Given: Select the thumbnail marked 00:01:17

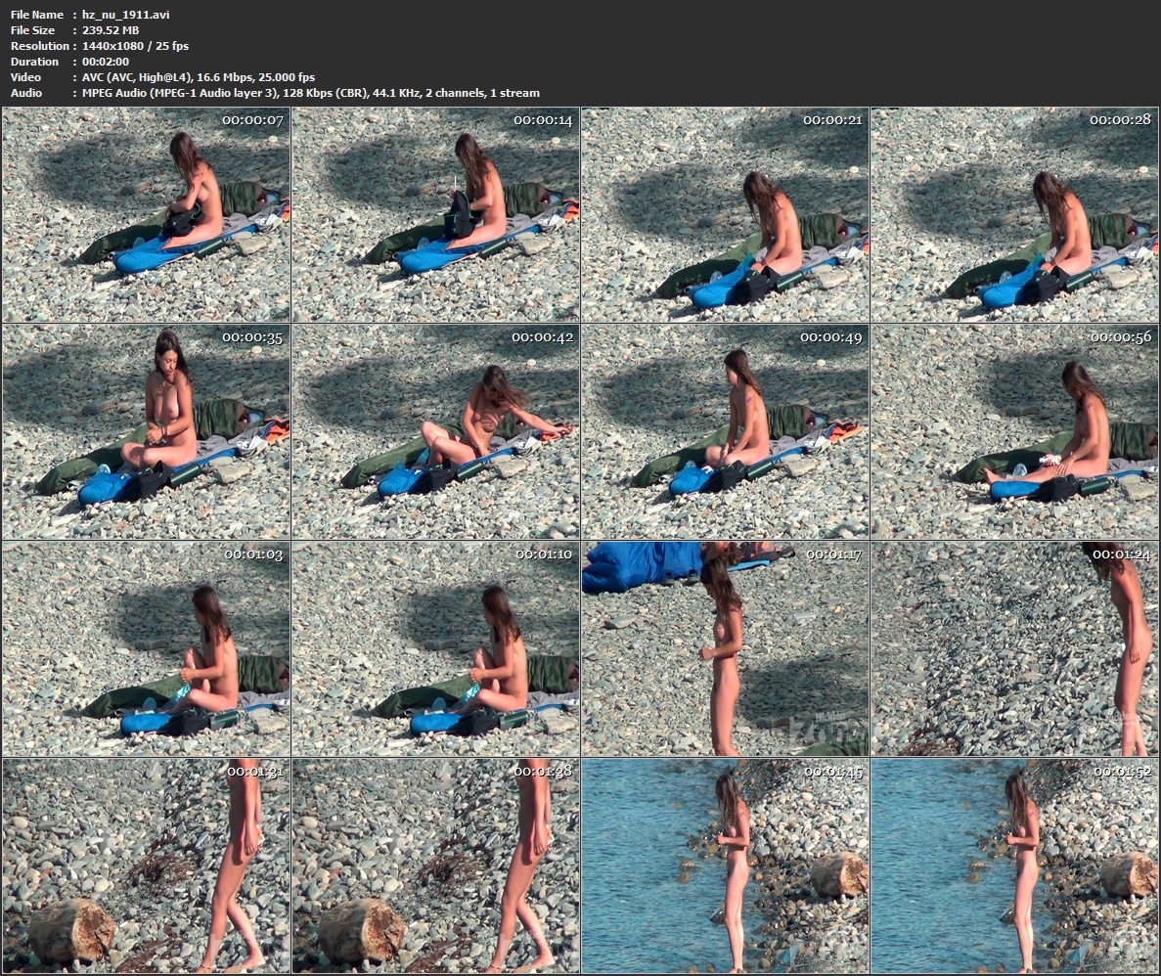Looking at the screenshot, I should [725, 648].
